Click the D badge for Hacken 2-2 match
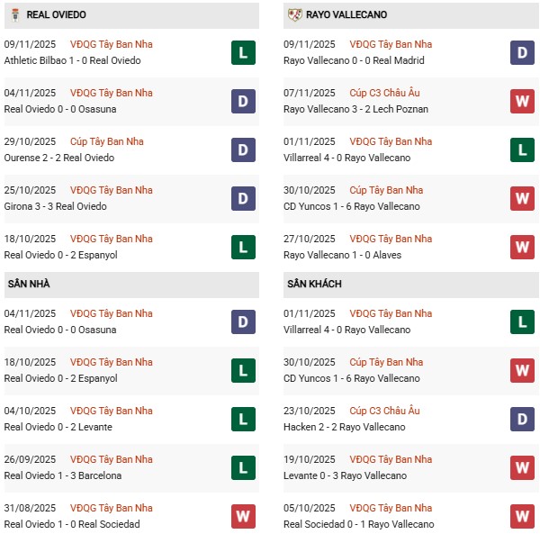 [522, 420]
